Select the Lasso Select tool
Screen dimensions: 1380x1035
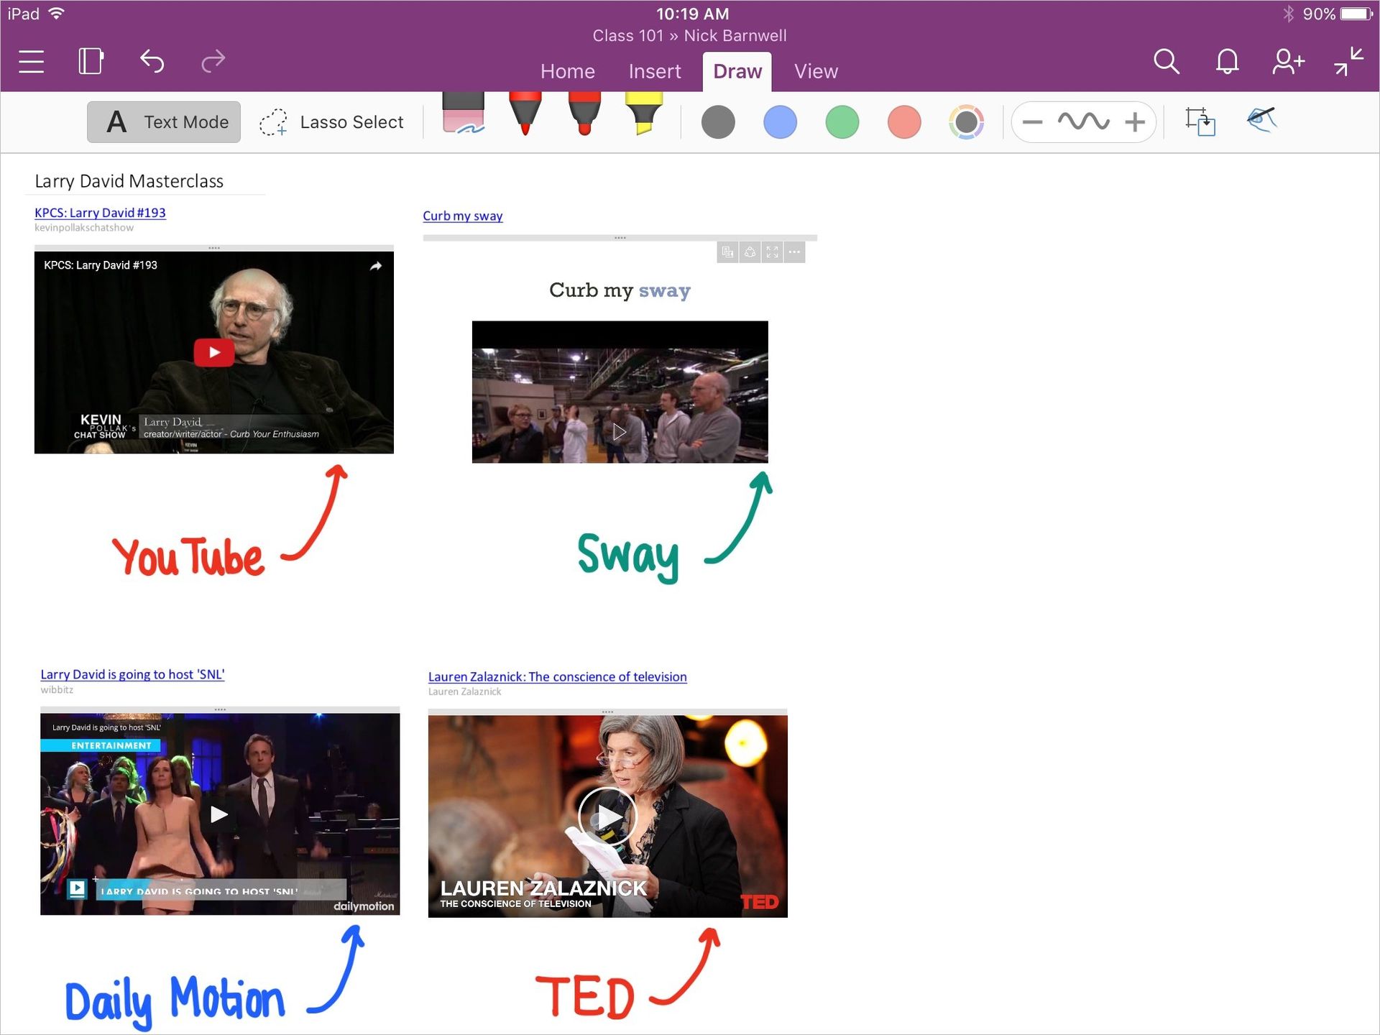[x=333, y=121]
